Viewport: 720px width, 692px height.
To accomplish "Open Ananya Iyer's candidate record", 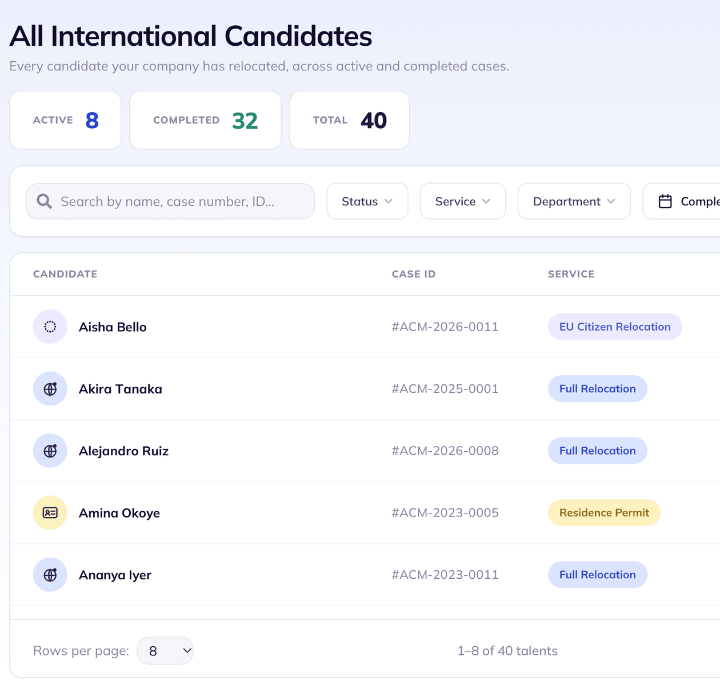I will point(115,575).
